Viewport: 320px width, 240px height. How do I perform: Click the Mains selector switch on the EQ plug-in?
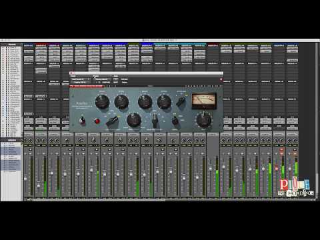(175, 121)
